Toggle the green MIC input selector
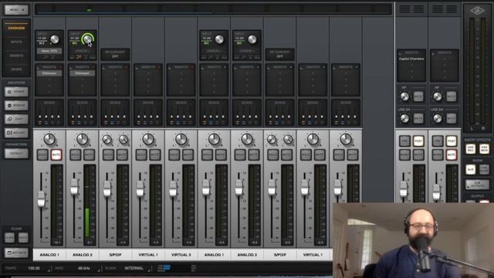 click(x=75, y=43)
